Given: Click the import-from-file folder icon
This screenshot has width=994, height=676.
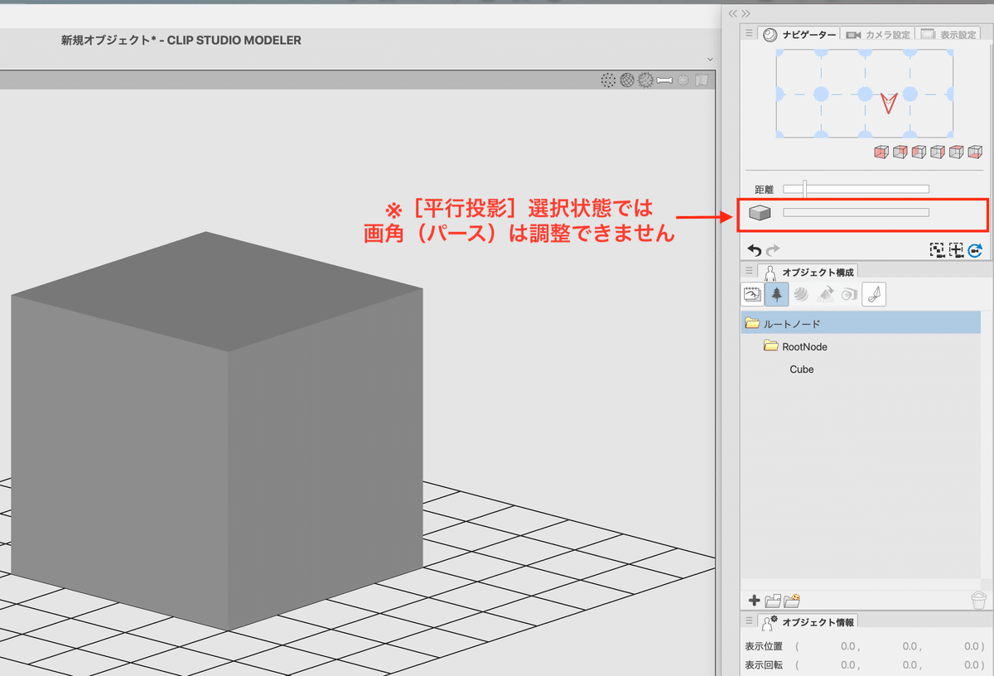Looking at the screenshot, I should [x=792, y=601].
